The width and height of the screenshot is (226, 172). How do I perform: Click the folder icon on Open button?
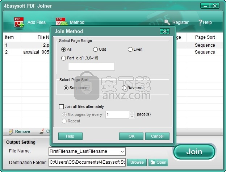click(x=152, y=162)
